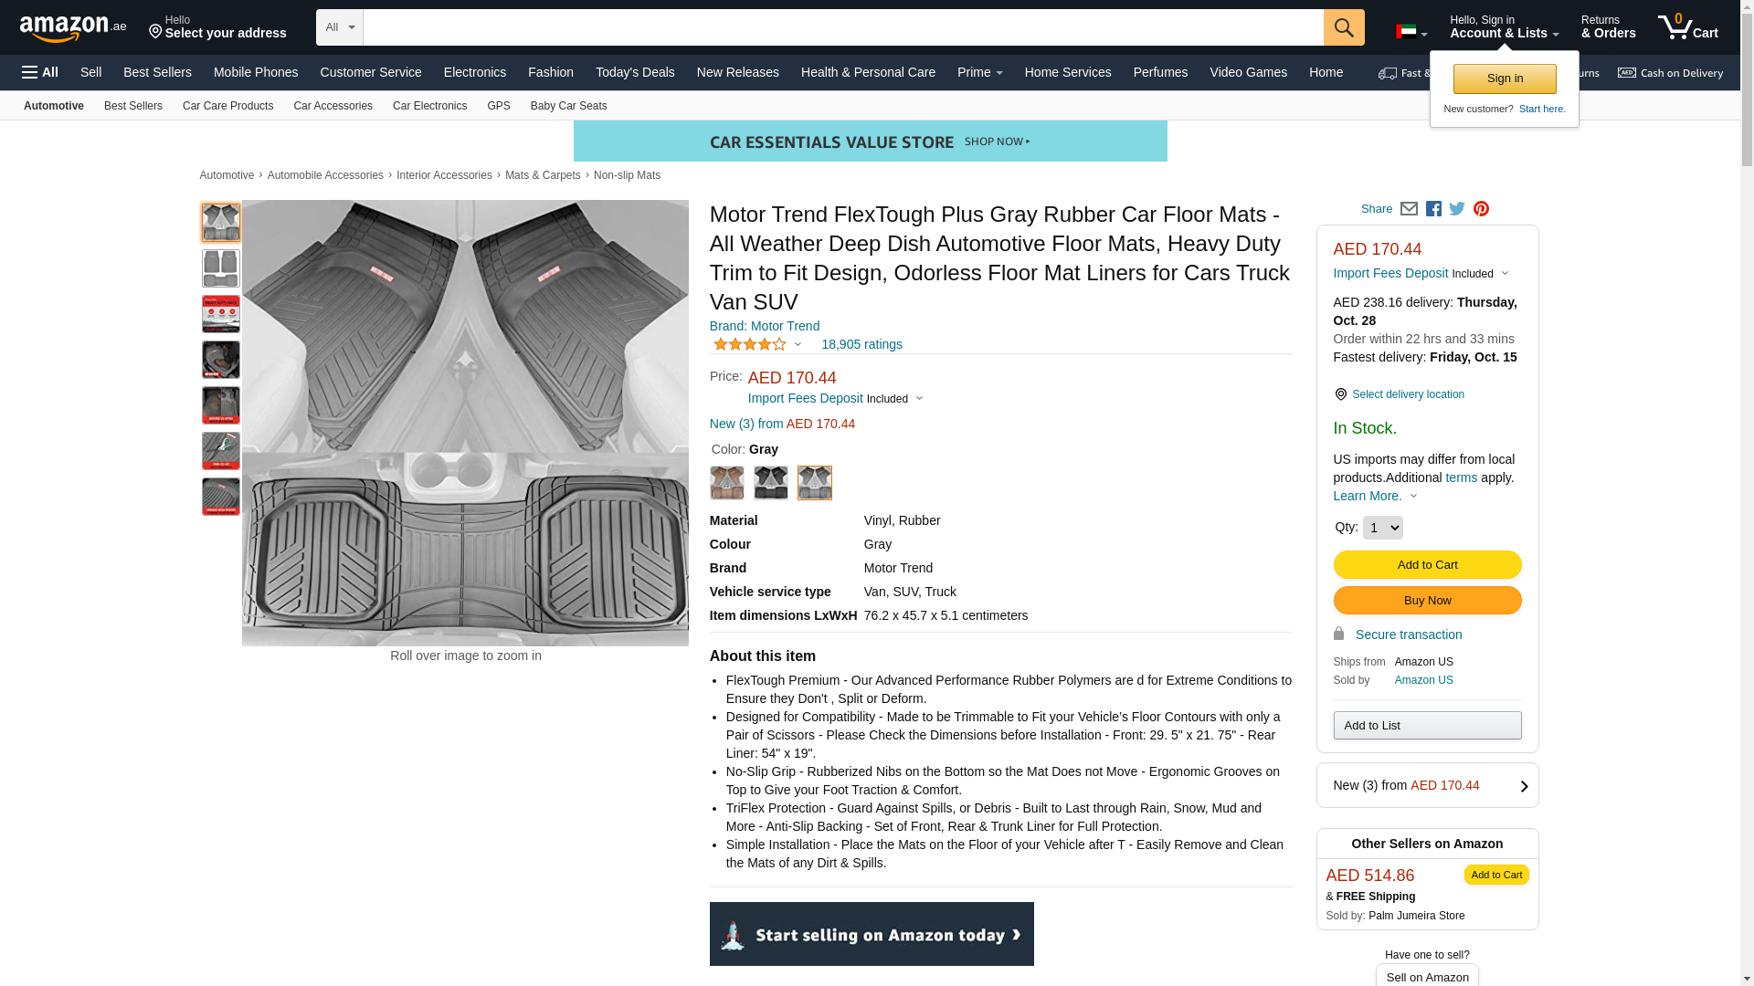
Task: Select the beige color swatch
Action: tap(727, 483)
